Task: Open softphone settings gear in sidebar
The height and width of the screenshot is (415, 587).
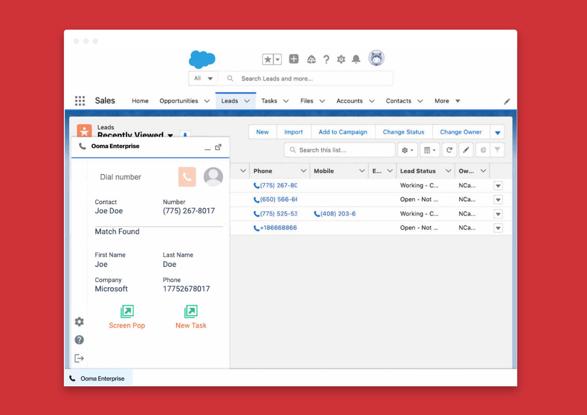Action: [x=79, y=322]
